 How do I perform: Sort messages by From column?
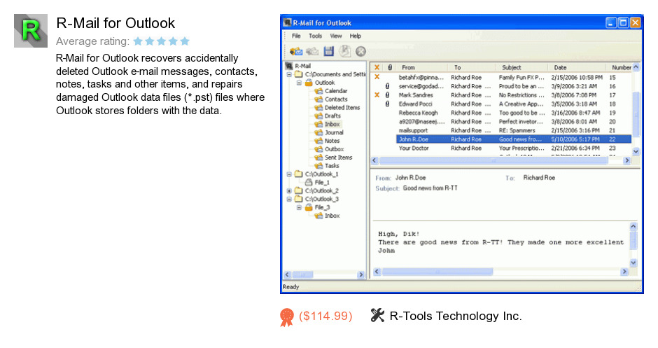421,67
